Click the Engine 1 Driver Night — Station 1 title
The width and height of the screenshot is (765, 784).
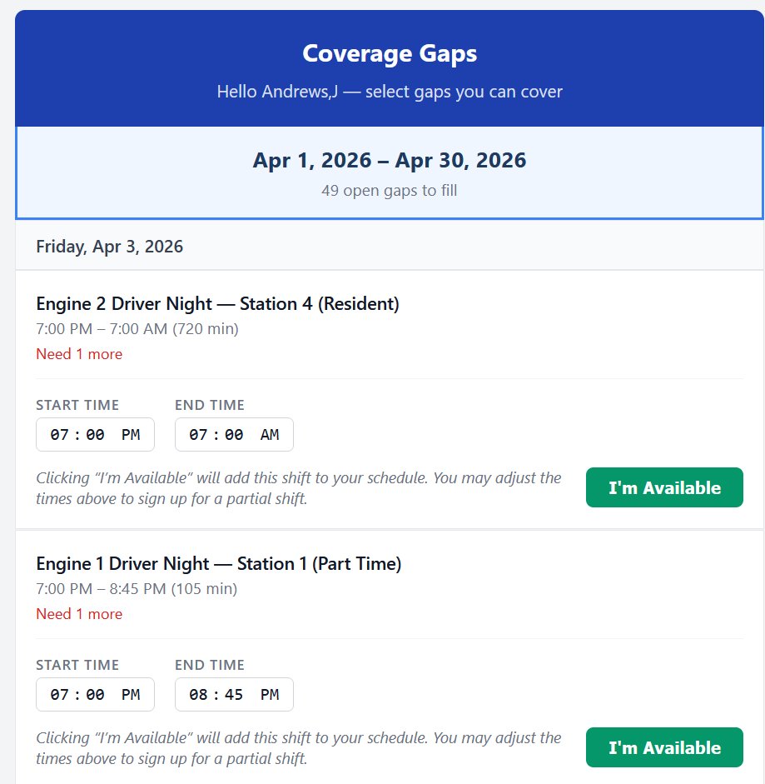point(219,564)
